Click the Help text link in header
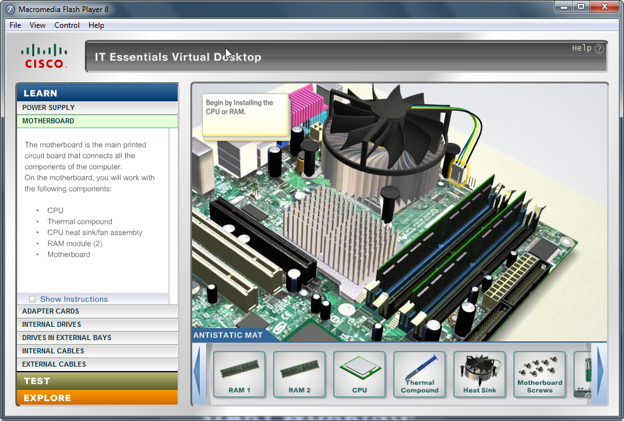 [x=582, y=48]
